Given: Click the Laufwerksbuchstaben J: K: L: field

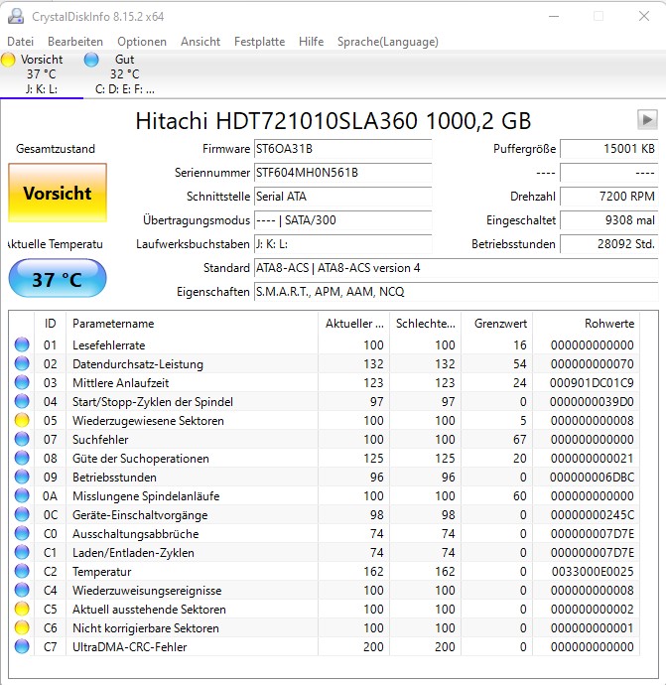Looking at the screenshot, I should point(342,244).
